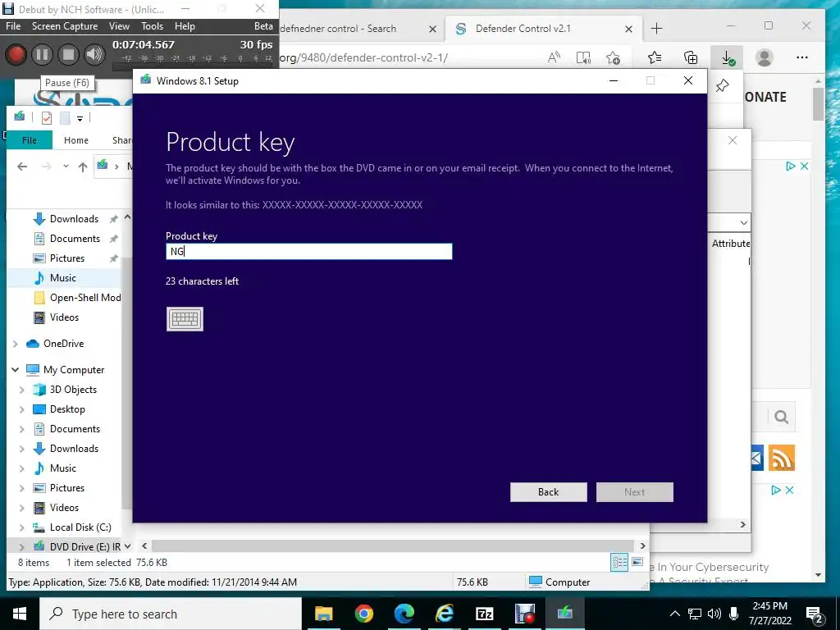Expand the Desktop tree node

pyautogui.click(x=22, y=410)
